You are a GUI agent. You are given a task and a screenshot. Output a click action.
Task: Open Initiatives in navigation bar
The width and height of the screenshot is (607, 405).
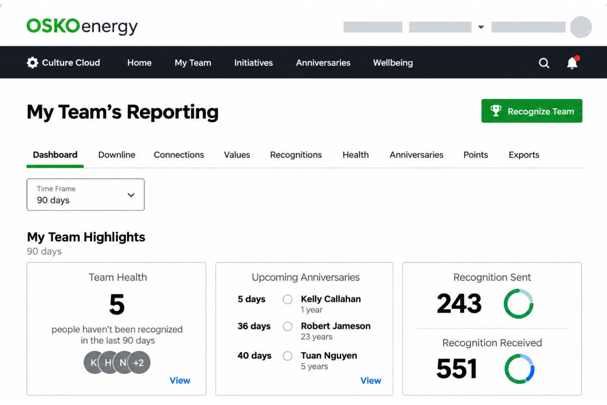coord(253,63)
